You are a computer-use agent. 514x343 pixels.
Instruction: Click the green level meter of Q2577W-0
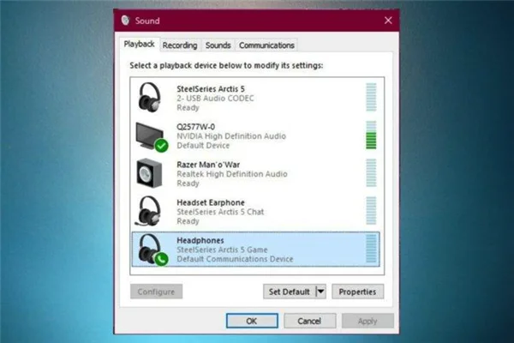click(x=371, y=135)
